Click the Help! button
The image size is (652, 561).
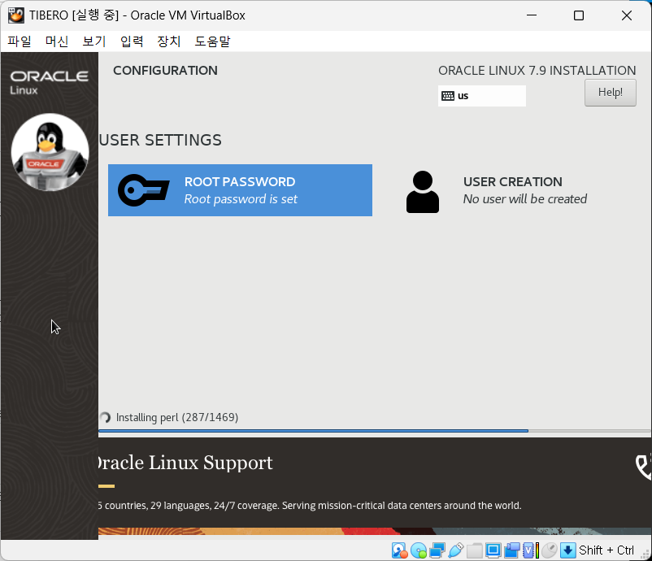(610, 93)
